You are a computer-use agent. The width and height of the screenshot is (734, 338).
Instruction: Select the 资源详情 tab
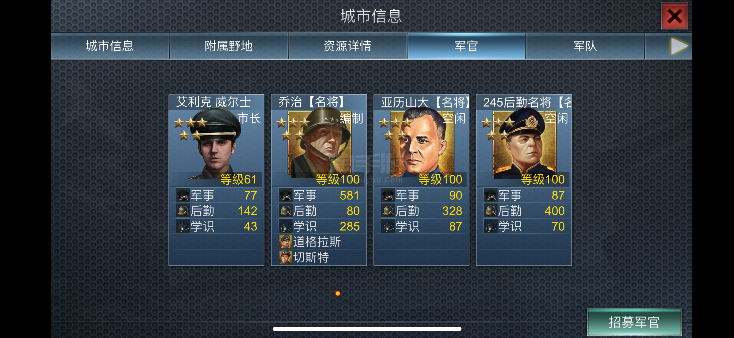pyautogui.click(x=347, y=46)
